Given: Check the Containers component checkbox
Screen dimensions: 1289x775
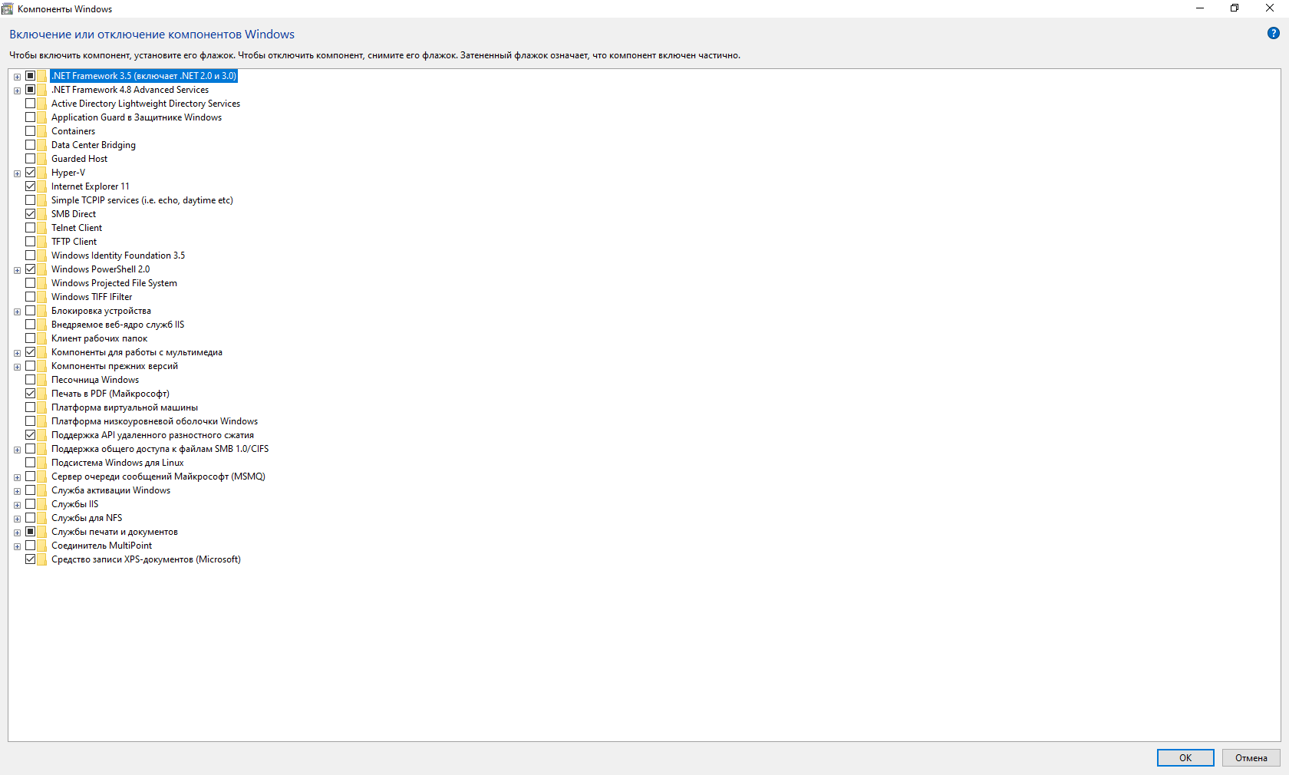Looking at the screenshot, I should coord(31,131).
